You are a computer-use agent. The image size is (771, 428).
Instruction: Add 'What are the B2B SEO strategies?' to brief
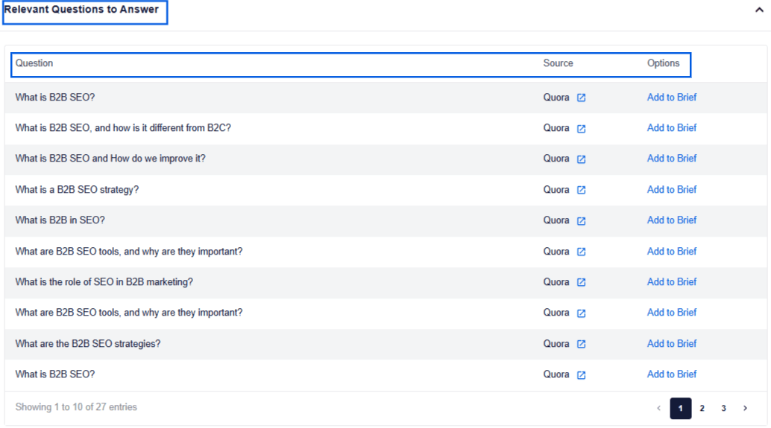pyautogui.click(x=672, y=344)
